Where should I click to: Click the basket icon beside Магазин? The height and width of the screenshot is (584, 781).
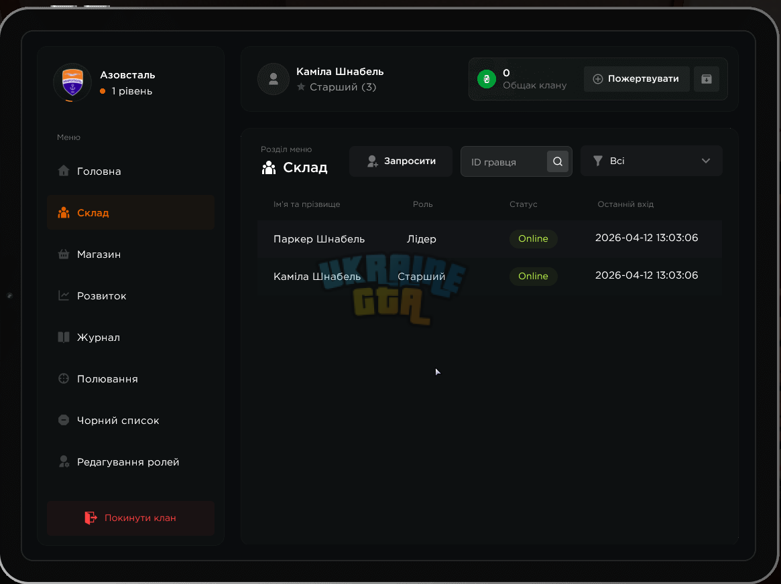tap(64, 254)
